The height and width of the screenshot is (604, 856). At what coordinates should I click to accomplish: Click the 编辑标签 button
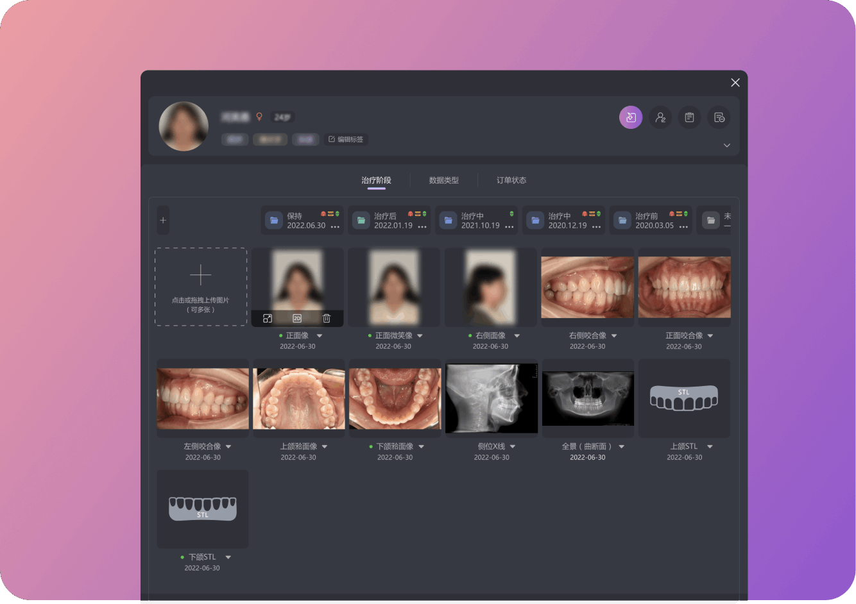pyautogui.click(x=346, y=139)
